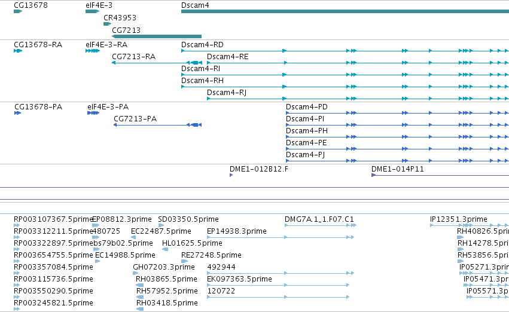Click protein Dscam4-PI
This screenshot has height=312, width=509.
(x=305, y=119)
